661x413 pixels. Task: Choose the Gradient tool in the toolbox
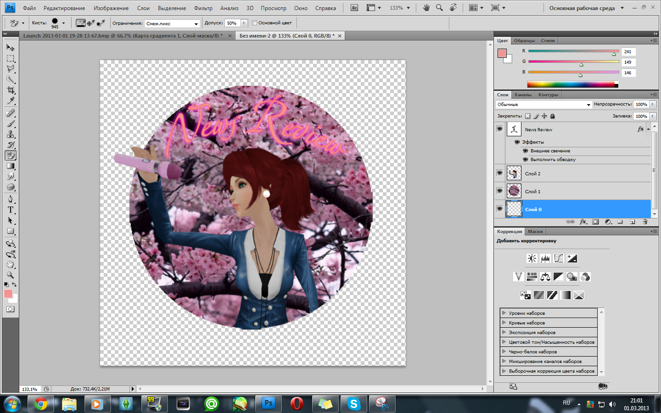pos(11,166)
